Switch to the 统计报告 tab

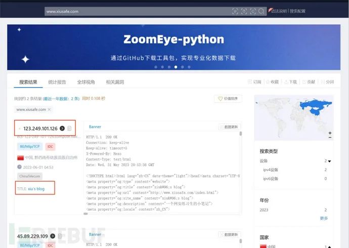point(57,81)
